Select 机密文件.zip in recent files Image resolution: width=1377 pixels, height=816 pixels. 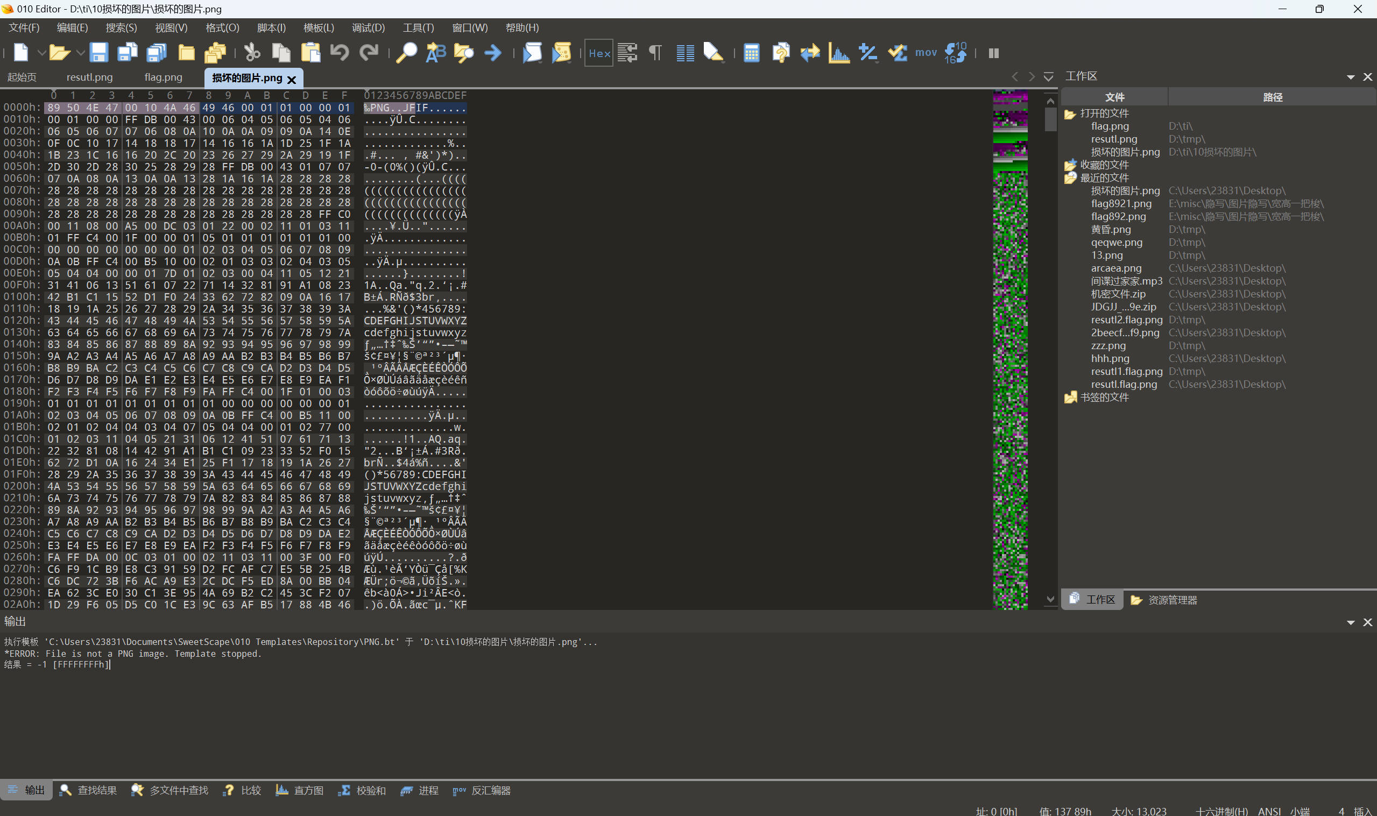(x=1119, y=294)
